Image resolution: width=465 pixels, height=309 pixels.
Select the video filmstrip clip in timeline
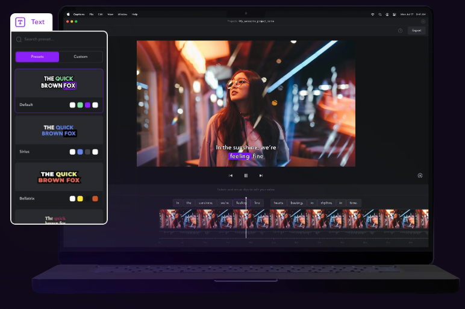pyautogui.click(x=294, y=219)
